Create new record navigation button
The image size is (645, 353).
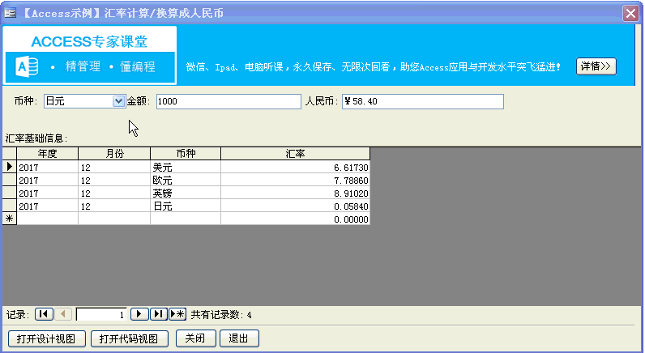(177, 314)
